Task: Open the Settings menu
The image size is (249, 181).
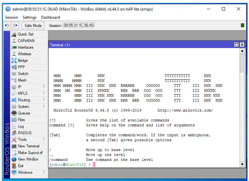Action: pyautogui.click(x=29, y=17)
